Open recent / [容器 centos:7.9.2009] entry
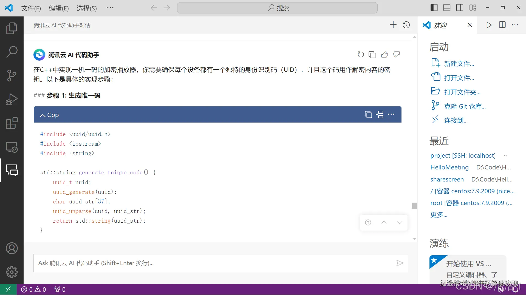Image resolution: width=526 pixels, height=295 pixels. (x=472, y=191)
